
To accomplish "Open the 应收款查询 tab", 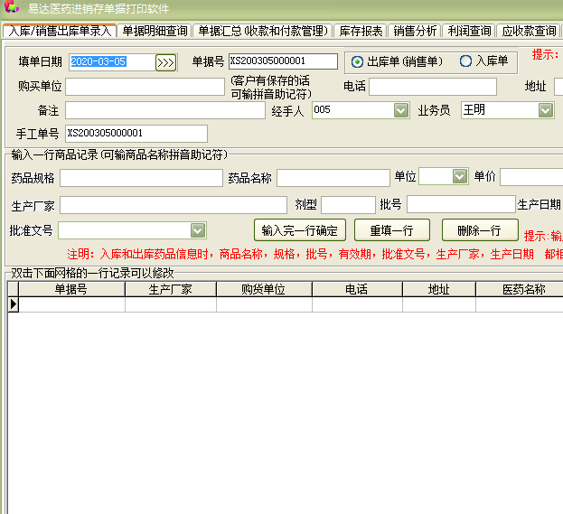I will 529,31.
